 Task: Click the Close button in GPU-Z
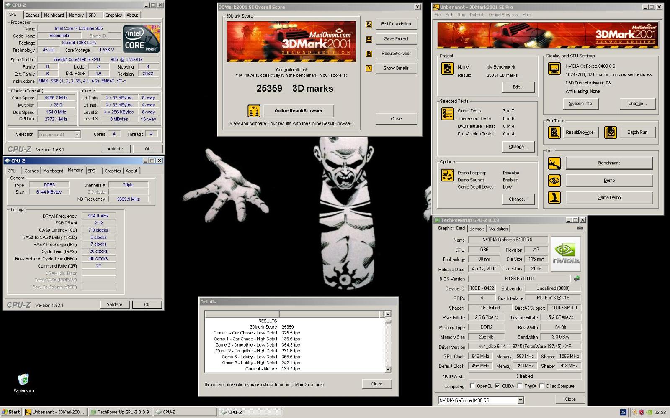coord(570,399)
